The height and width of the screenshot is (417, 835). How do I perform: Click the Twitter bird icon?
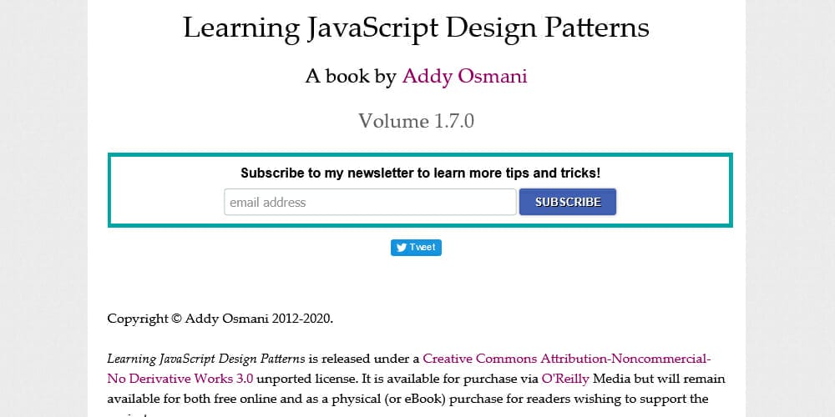click(x=401, y=248)
